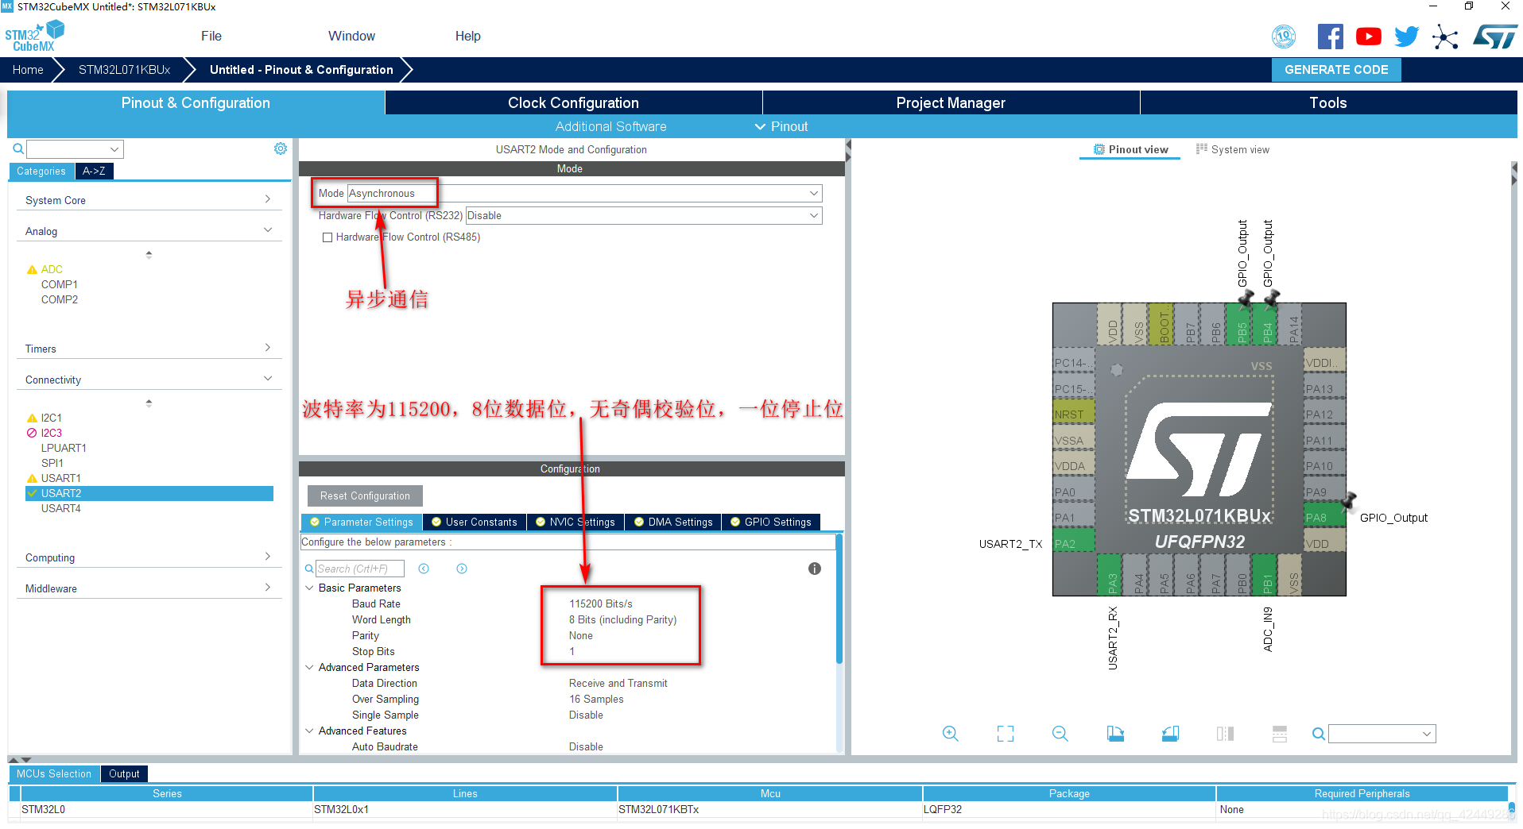Open the Twitter link icon

pos(1406,37)
